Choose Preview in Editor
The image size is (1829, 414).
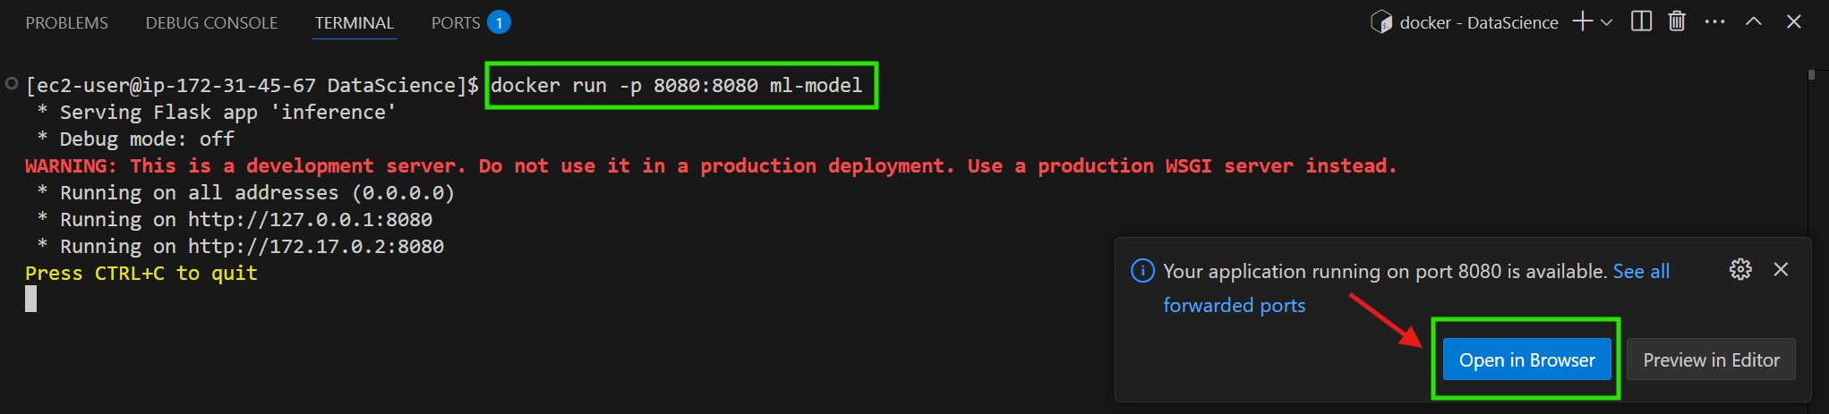[1711, 359]
